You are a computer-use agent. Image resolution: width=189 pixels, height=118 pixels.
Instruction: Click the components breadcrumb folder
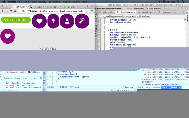(137, 9)
